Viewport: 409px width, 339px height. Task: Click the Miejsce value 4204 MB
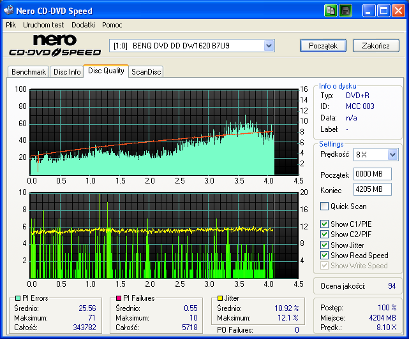tap(383, 318)
